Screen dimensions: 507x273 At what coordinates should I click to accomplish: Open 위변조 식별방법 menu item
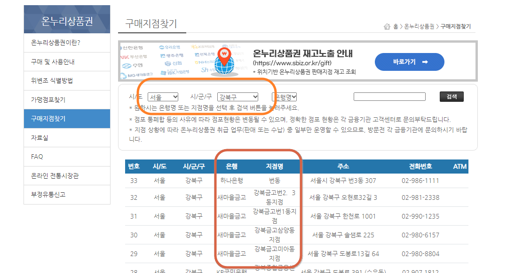click(x=67, y=81)
